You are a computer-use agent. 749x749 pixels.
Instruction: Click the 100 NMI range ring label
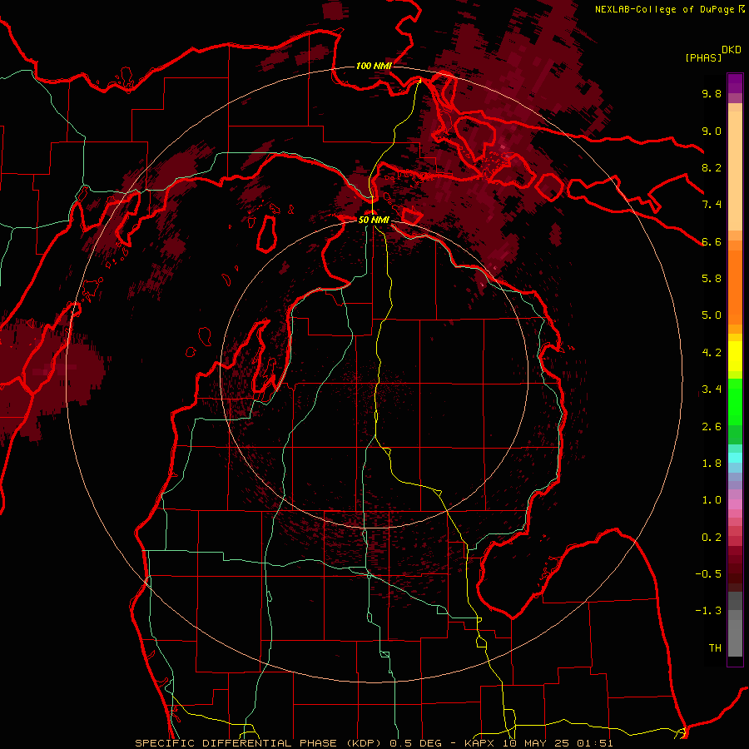pos(374,66)
